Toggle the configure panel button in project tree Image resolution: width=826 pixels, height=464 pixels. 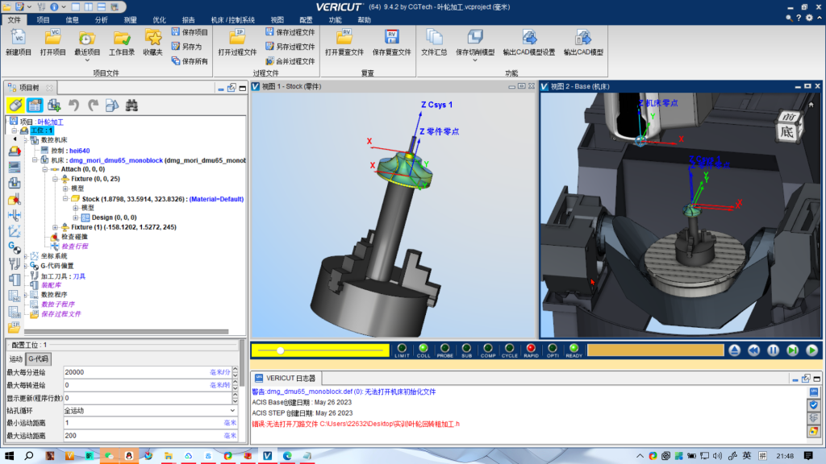[35, 106]
